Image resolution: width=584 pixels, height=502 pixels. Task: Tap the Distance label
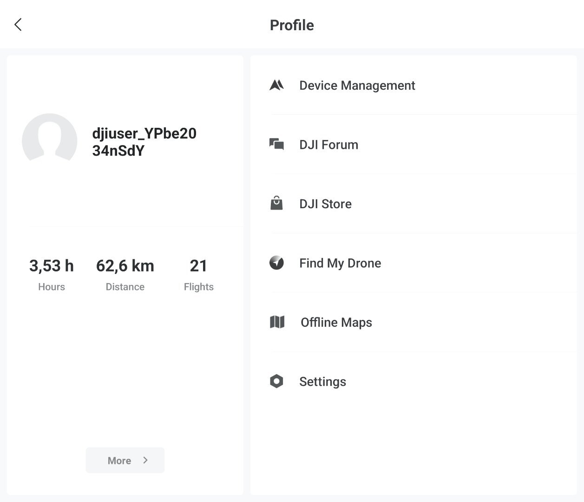(x=125, y=287)
